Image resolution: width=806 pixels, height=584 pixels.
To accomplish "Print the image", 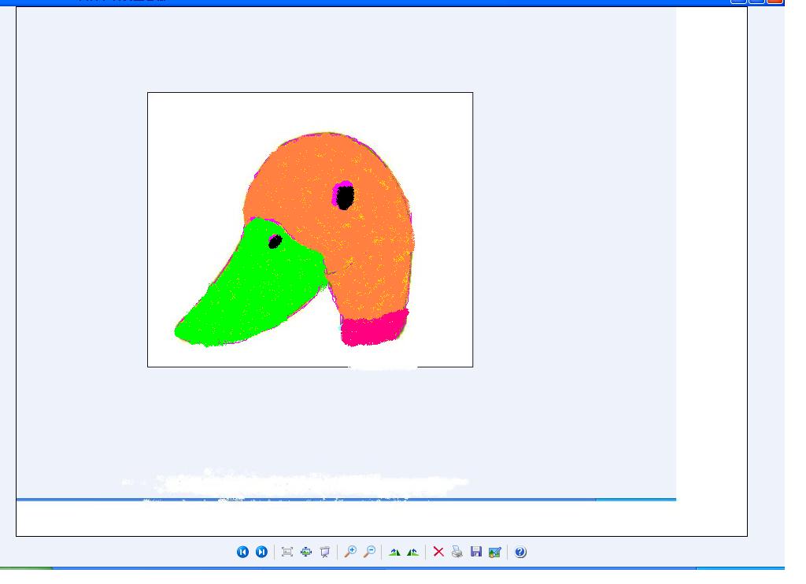I will (457, 552).
